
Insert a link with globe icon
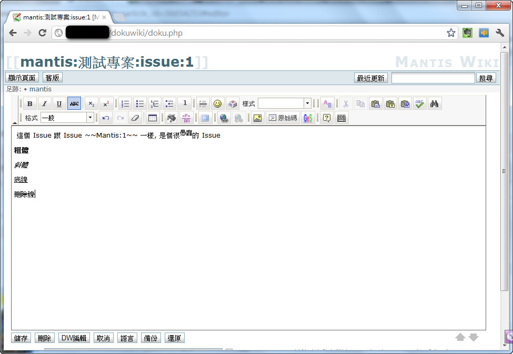tap(224, 118)
